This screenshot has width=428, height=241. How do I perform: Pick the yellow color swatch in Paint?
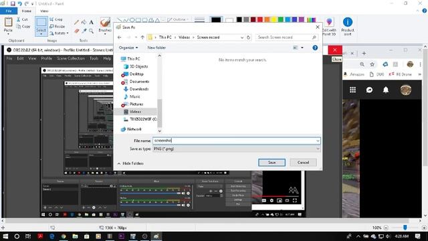(274, 19)
